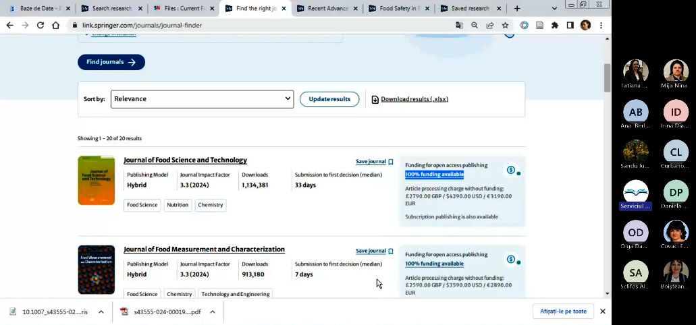This screenshot has height=325, width=696.
Task: Click the SA participant avatar
Action: [x=636, y=272]
